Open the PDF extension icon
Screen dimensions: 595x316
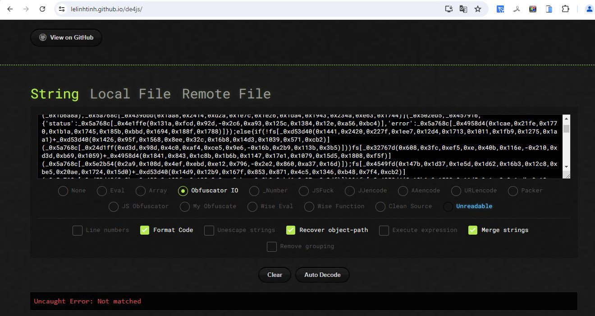[x=517, y=9]
